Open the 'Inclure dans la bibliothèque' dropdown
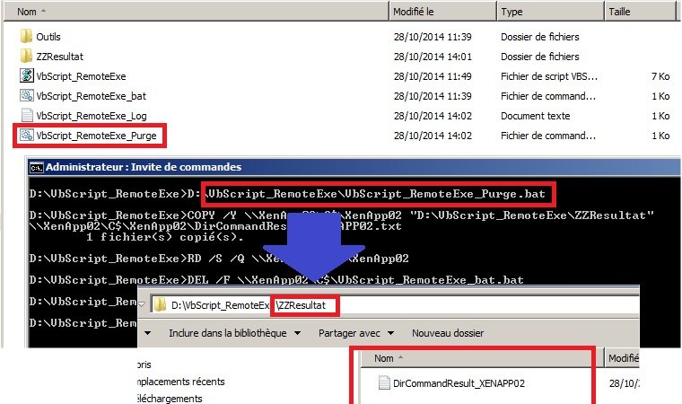Image resolution: width=682 pixels, height=404 pixels. tap(228, 333)
